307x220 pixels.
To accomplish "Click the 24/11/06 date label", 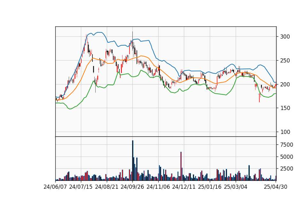I will [158, 187].
